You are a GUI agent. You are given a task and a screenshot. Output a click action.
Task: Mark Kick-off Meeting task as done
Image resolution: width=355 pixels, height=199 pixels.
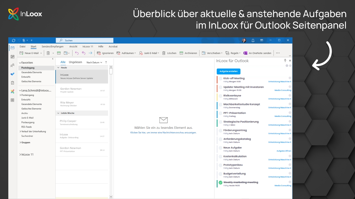(x=220, y=79)
